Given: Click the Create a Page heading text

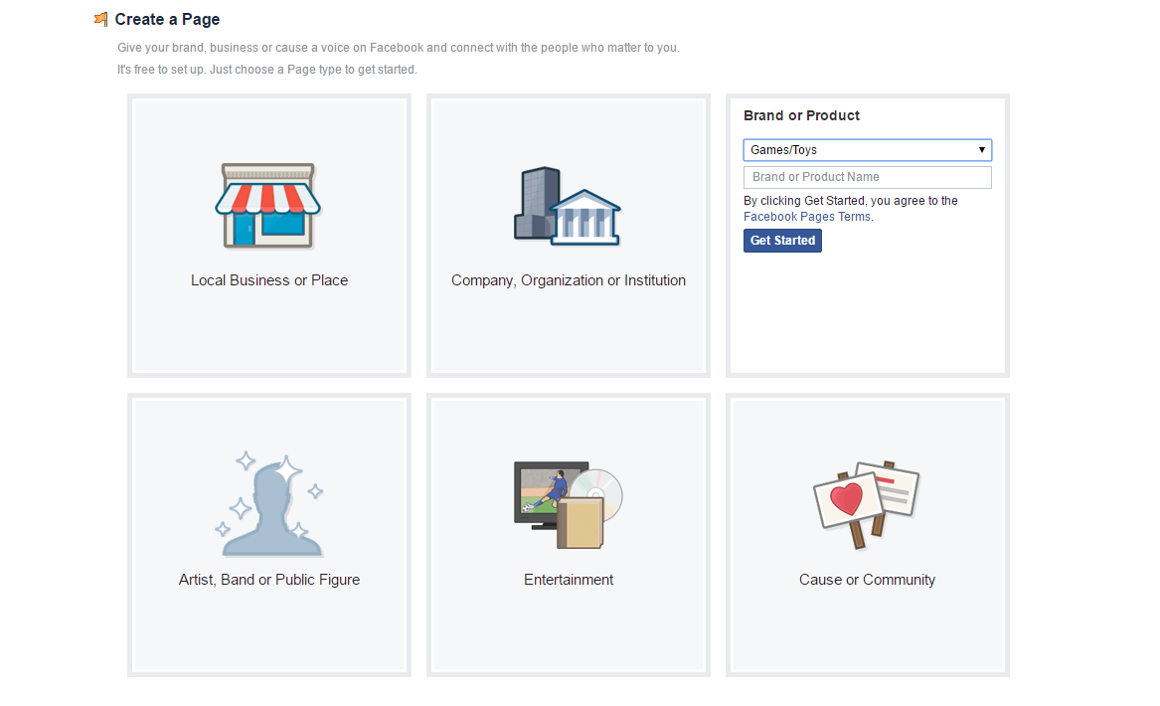Looking at the screenshot, I should (167, 19).
